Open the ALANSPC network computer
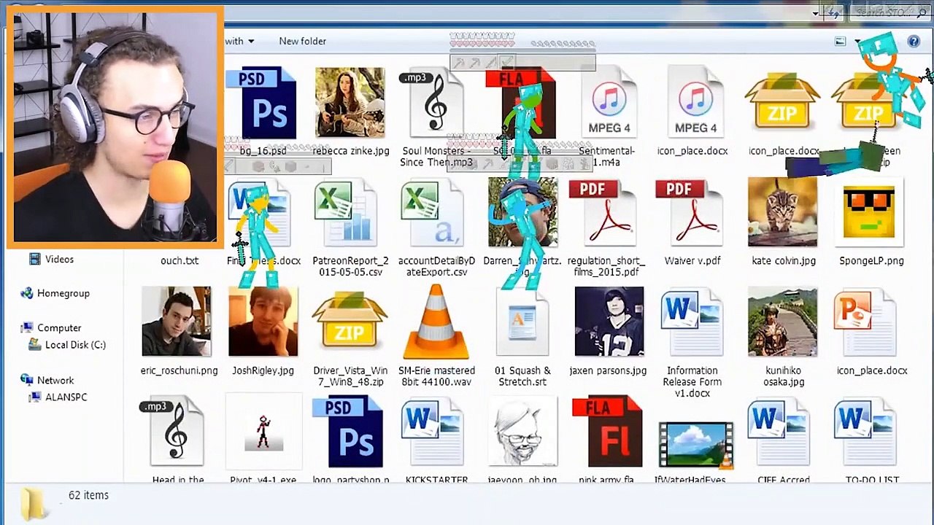The height and width of the screenshot is (525, 934). click(x=58, y=397)
